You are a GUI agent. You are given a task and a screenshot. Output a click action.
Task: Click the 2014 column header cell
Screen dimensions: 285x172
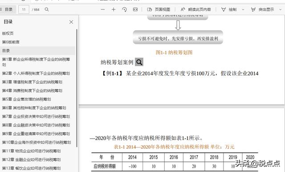coord(132,157)
